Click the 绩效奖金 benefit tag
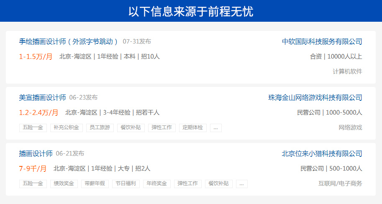Viewport: 382px width, 204px height. [x=64, y=184]
